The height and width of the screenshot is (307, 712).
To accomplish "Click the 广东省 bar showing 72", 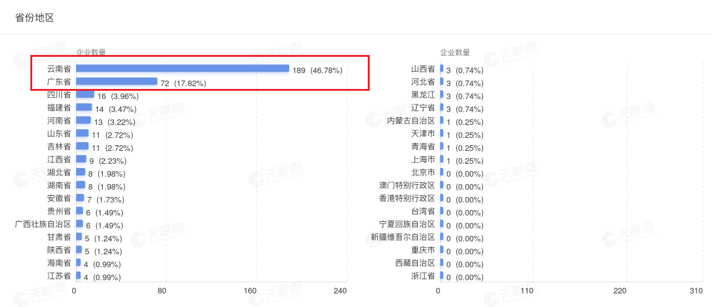I will click(x=116, y=82).
